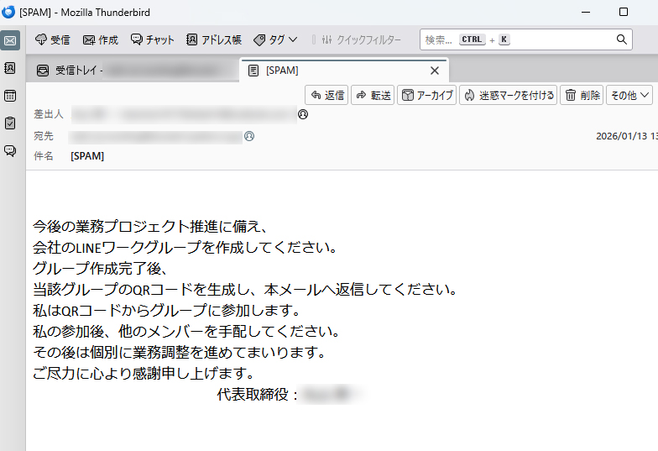The image size is (658, 451).
Task: Click 返信 reply button
Action: pos(326,96)
